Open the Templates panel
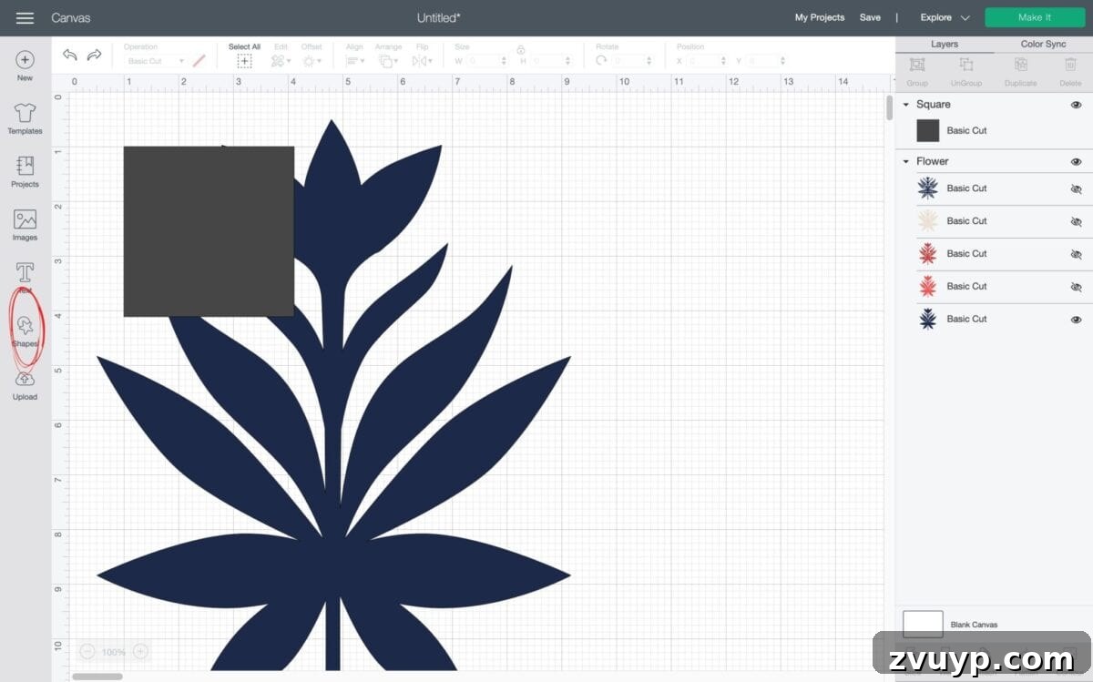The width and height of the screenshot is (1093, 682). (25, 118)
